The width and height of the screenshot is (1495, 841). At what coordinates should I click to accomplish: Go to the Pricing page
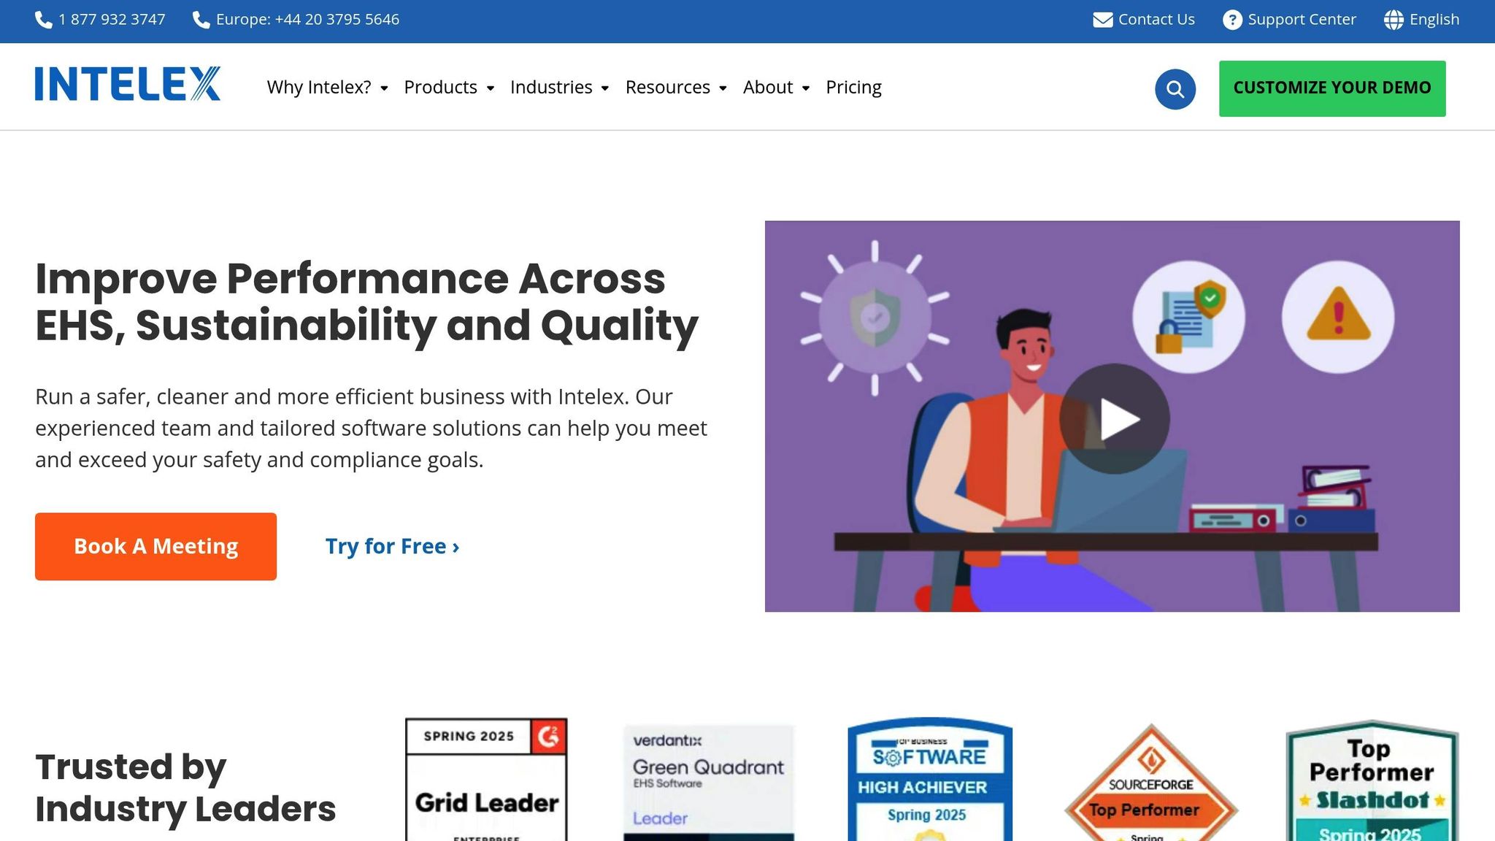point(854,88)
